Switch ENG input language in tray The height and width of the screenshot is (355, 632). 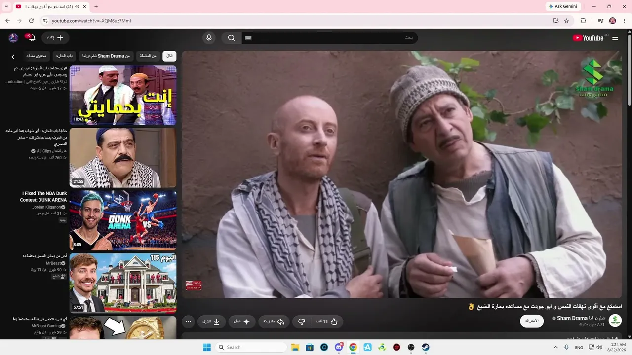(x=579, y=347)
